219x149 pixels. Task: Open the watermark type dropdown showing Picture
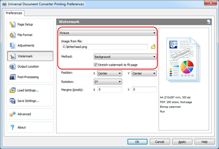[108, 33]
